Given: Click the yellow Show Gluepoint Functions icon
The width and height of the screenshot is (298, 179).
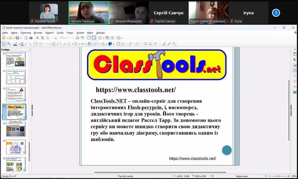Looking at the screenshot, I should (169, 44).
